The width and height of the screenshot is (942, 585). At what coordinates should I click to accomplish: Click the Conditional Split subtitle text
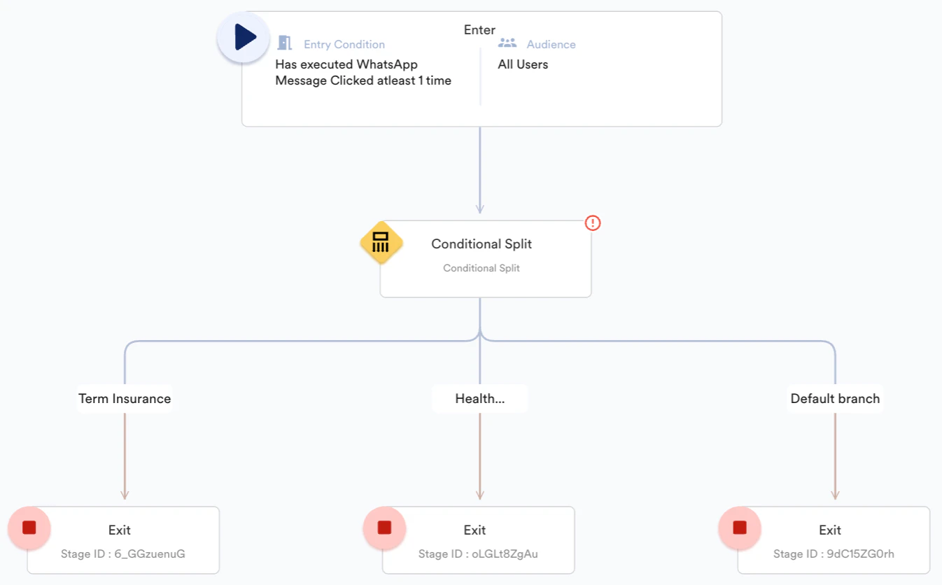pos(481,268)
